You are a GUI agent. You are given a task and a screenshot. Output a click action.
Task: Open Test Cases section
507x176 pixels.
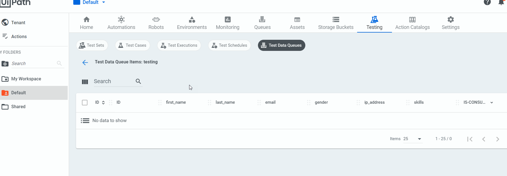pyautogui.click(x=132, y=45)
